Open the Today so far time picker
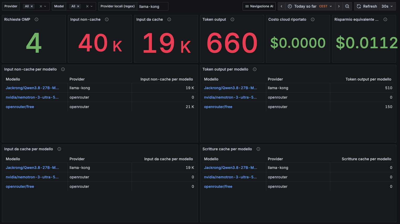The image size is (400, 224). (310, 6)
